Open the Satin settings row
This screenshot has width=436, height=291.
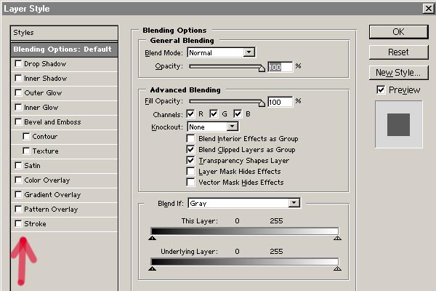pos(64,166)
